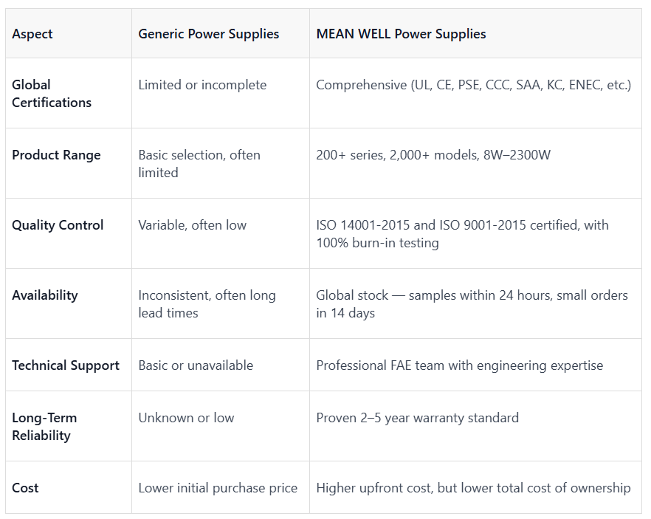651x519 pixels.
Task: Click the MEAN WELL Power Supplies header
Action: tap(401, 34)
